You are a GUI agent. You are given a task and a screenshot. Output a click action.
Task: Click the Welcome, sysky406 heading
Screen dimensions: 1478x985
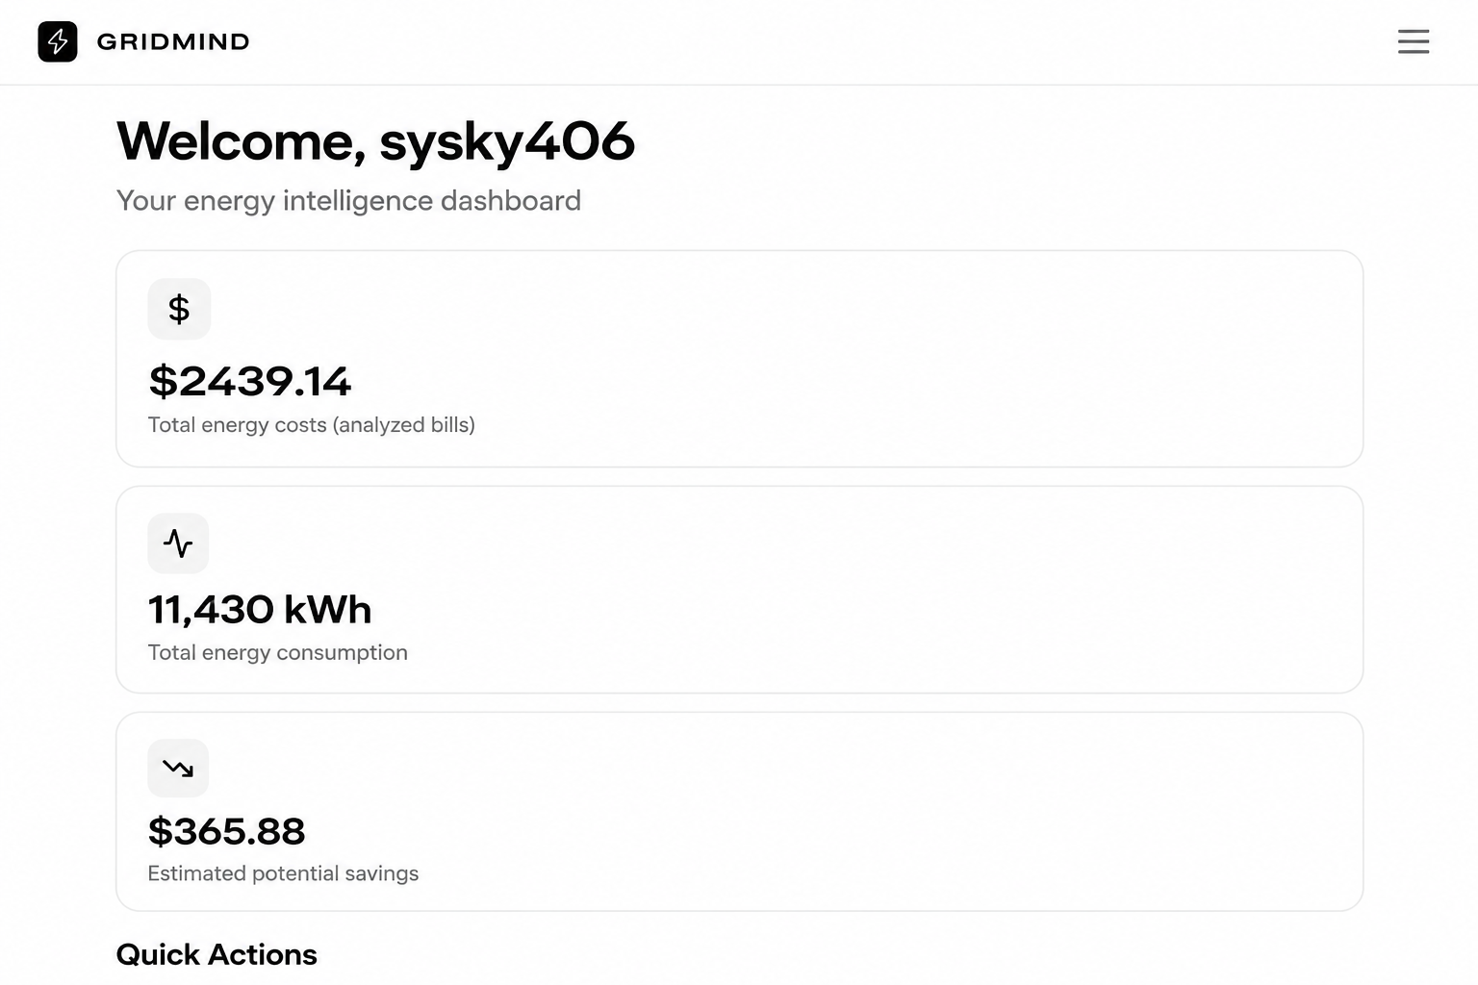[375, 142]
